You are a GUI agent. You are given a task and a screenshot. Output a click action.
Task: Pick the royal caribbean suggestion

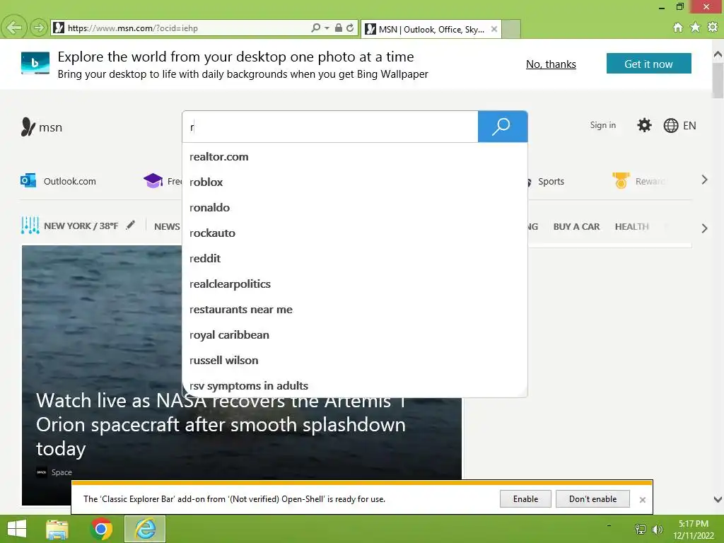(355, 334)
